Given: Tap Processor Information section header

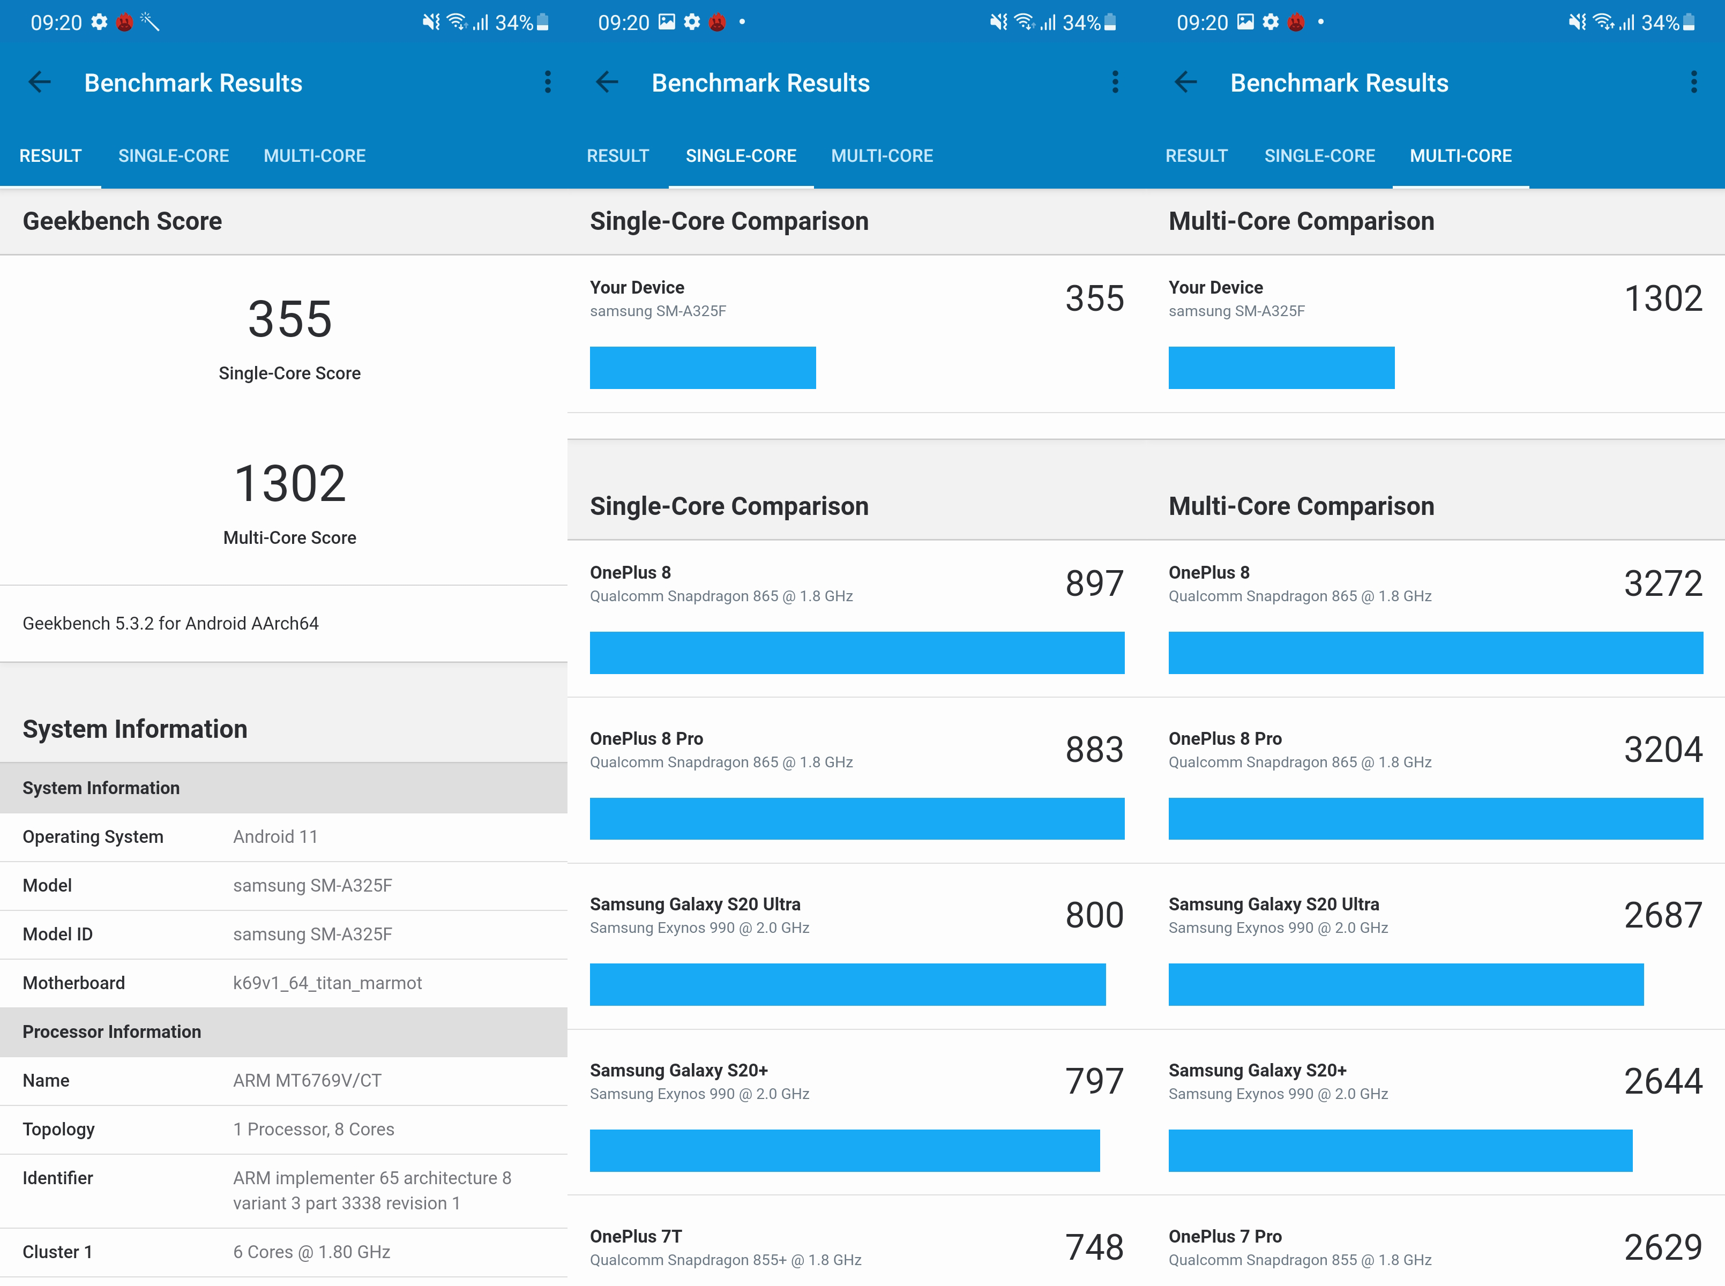Looking at the screenshot, I should point(283,1032).
